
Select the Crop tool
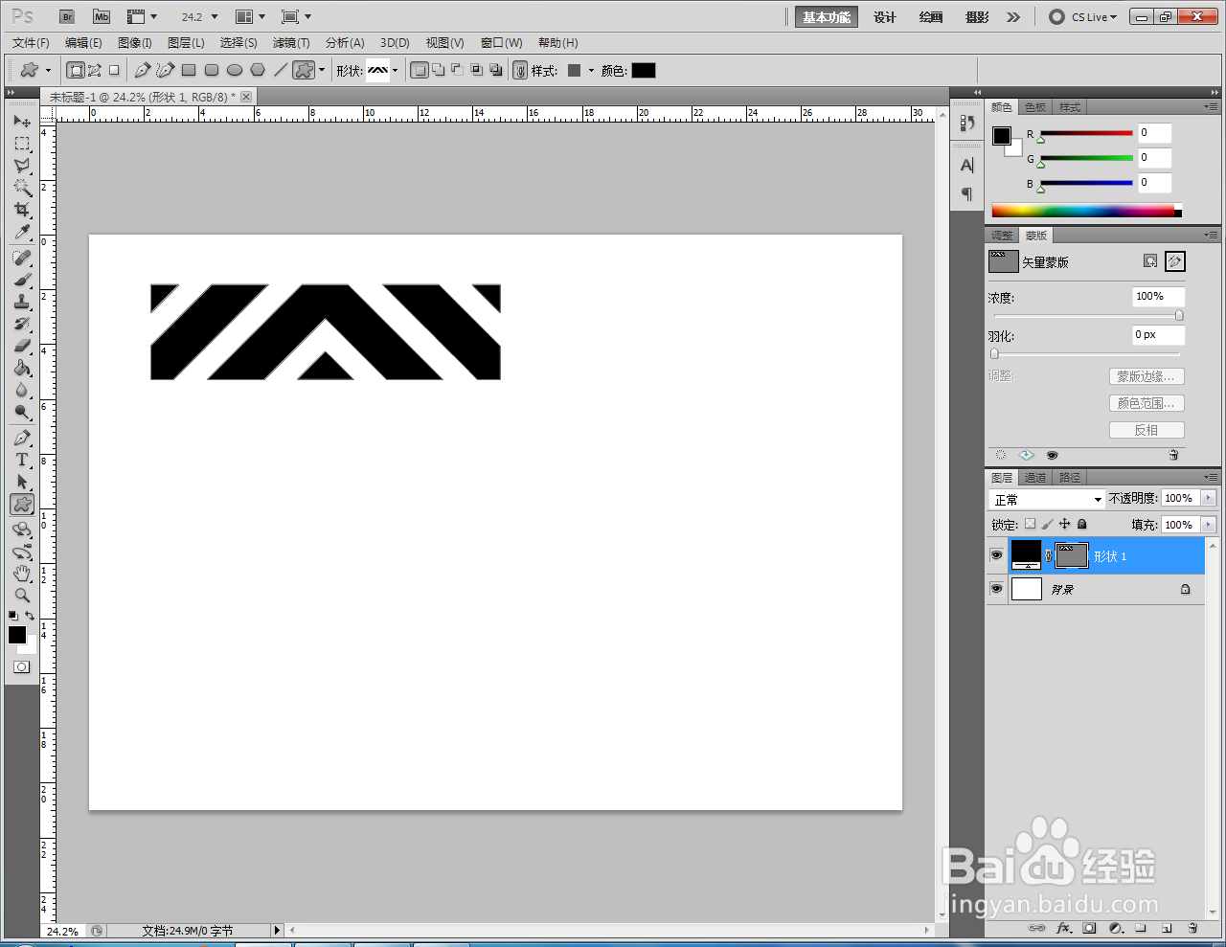[21, 210]
